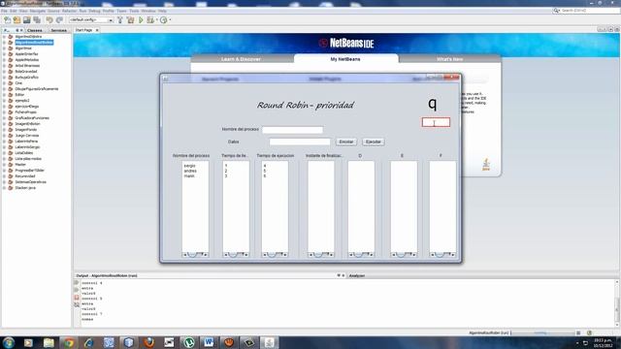Select the Master project in tree
This screenshot has width=621, height=349.
pos(20,165)
